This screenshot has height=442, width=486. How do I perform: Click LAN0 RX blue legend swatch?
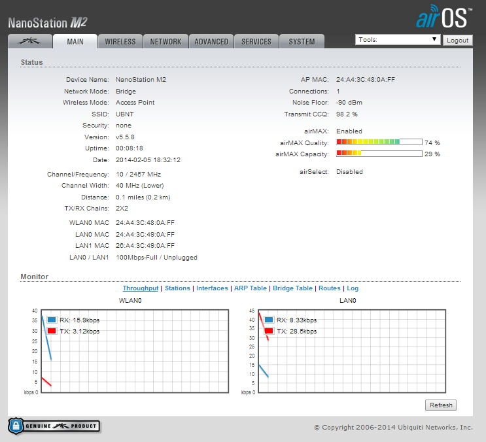coord(269,320)
